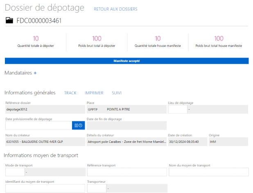Click the Manifeste accepté status bar
Image resolution: width=253 pixels, height=193 pixels.
[126, 61]
